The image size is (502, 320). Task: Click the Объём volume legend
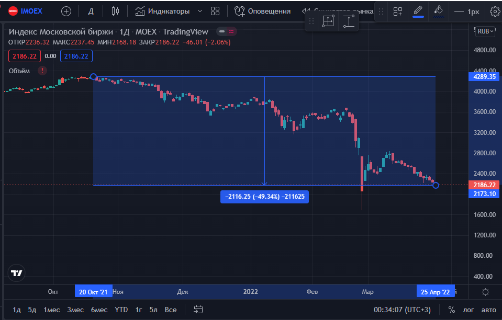pyautogui.click(x=19, y=71)
